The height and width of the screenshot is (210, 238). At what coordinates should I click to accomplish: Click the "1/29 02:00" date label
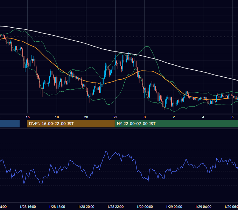[x=174, y=206]
